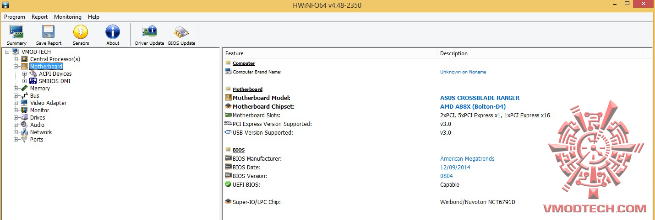Viewport: 655px width, 220px height.
Task: Select the Video Adapter tree label
Action: 48,103
